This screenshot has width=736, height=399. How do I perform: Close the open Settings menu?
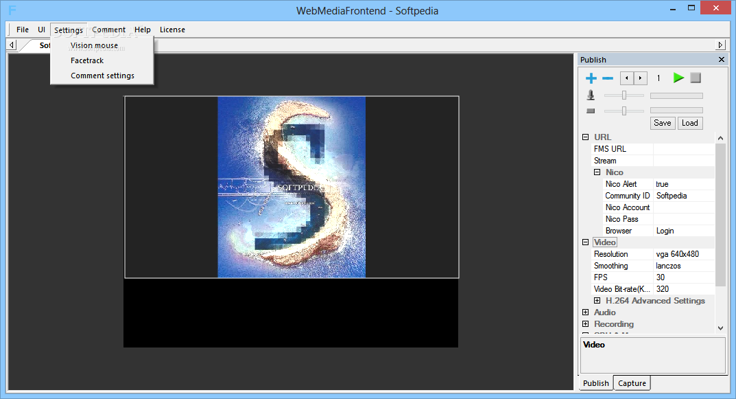69,30
